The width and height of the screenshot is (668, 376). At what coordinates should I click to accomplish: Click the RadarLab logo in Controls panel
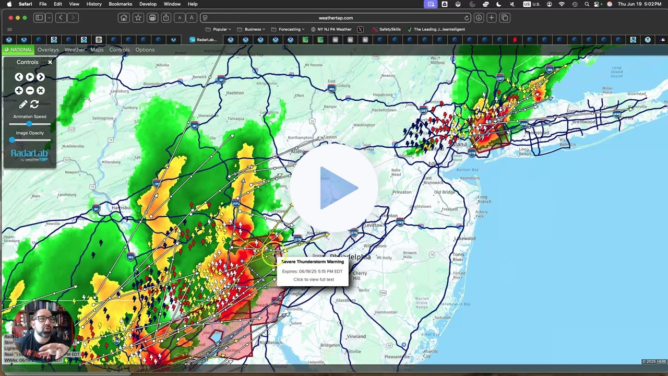(x=30, y=155)
